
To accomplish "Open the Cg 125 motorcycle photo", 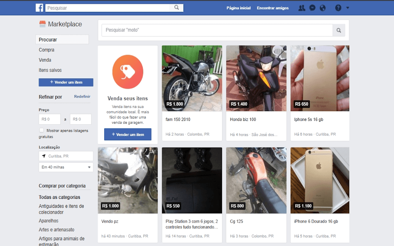I will 256,180.
